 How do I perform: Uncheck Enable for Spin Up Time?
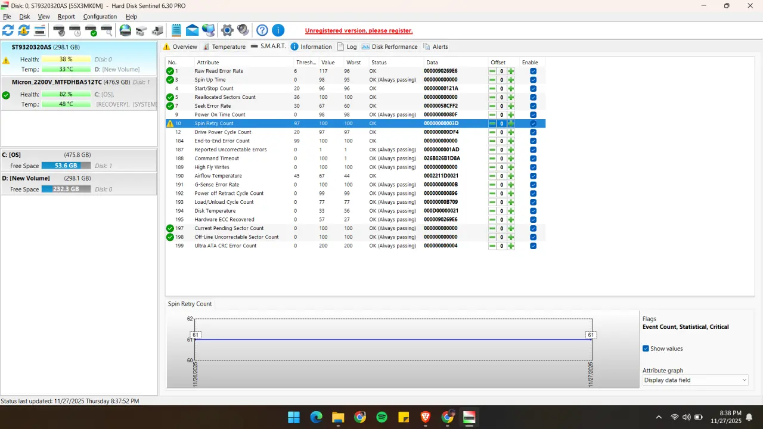coord(533,80)
